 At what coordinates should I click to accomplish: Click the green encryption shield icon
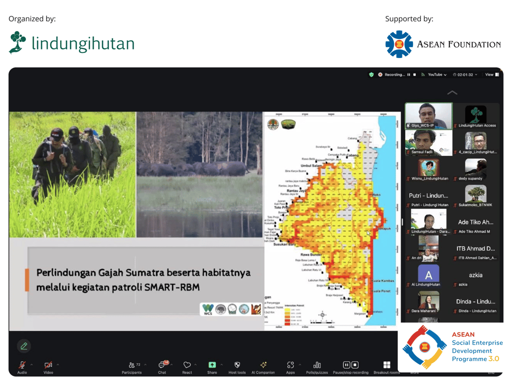371,74
